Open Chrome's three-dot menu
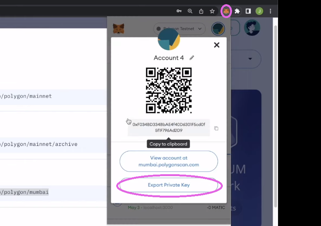This screenshot has height=226, width=321. tap(270, 11)
